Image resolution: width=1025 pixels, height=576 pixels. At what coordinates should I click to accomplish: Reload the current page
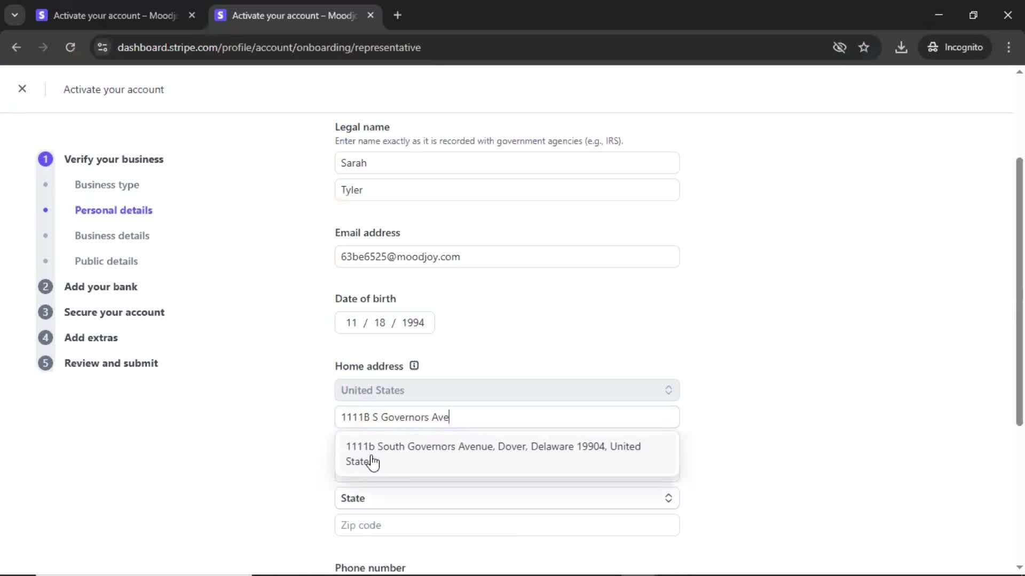click(x=70, y=47)
